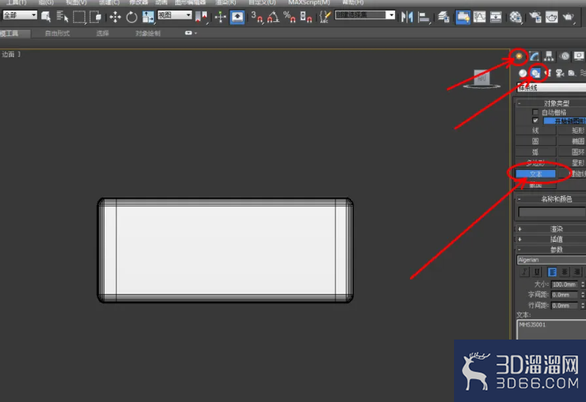Toggle the Window/Crossing selection icon
Screen dimensions: 586x402
96,17
